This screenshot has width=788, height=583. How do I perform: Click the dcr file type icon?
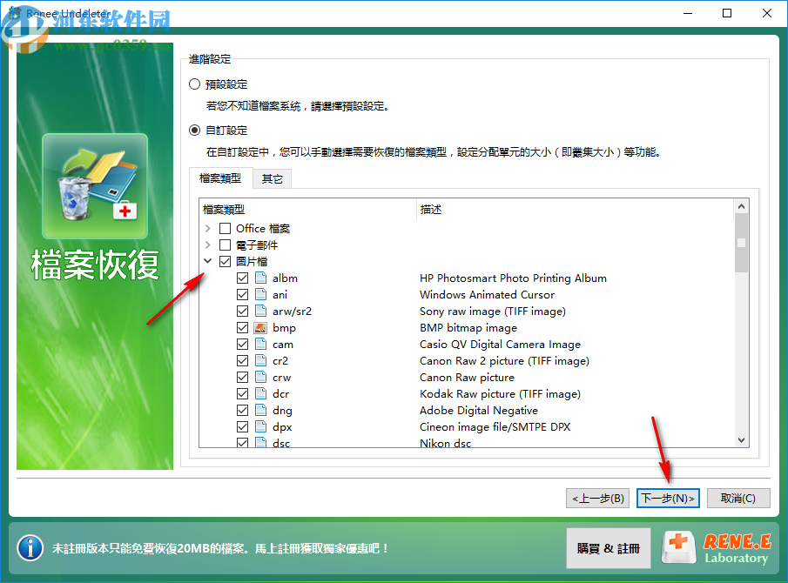coord(260,393)
